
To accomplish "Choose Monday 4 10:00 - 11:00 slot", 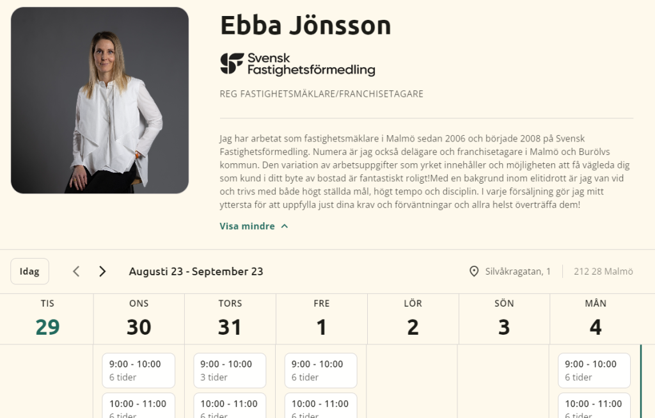I will 594,405.
